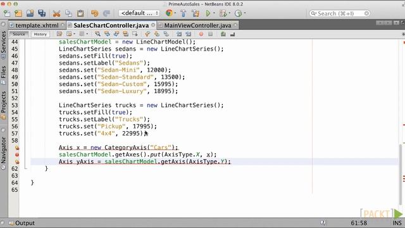Switch to MainViewController.java tab

[197, 25]
